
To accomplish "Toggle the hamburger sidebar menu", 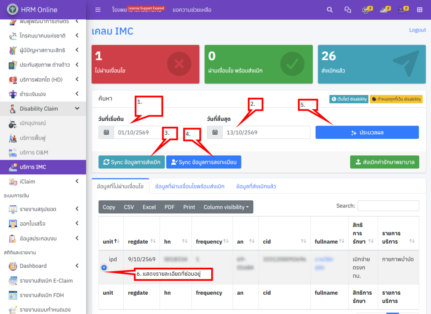I will point(98,10).
